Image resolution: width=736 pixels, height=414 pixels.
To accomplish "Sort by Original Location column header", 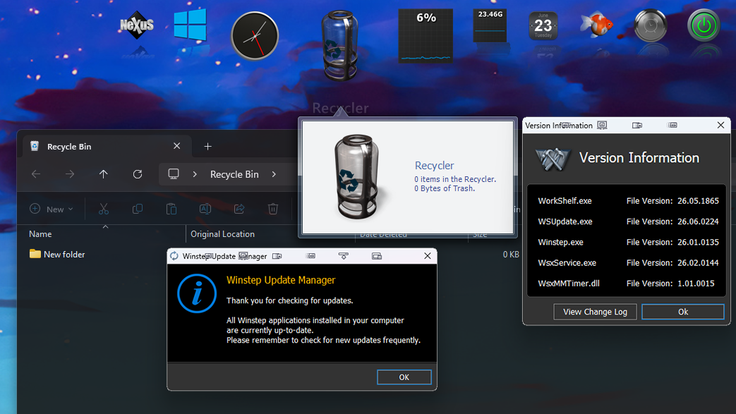I will (x=222, y=233).
